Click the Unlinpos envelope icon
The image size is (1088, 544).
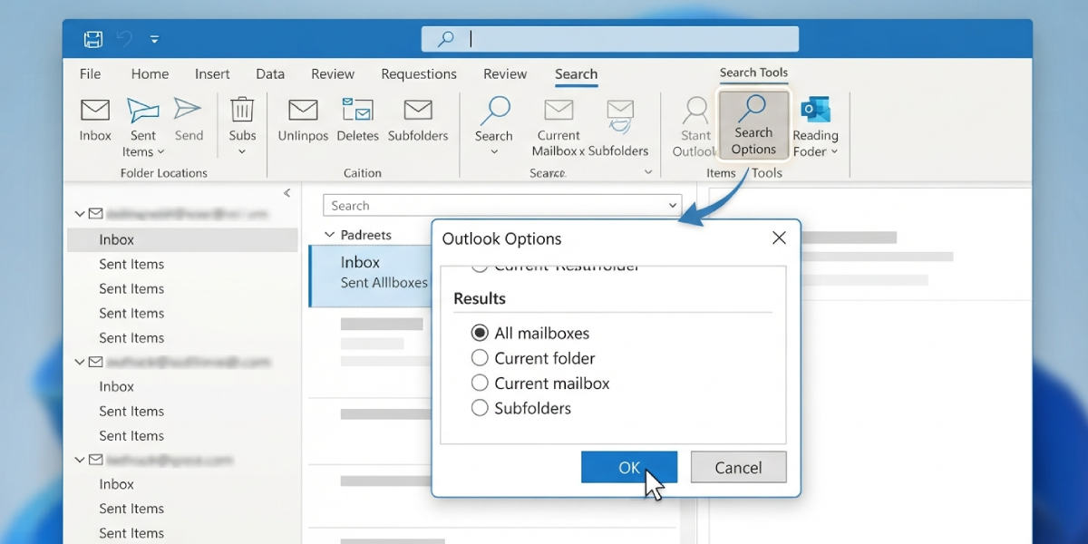coord(303,110)
